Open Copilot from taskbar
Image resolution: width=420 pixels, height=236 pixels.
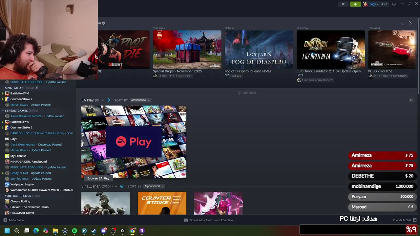pyautogui.click(x=46, y=231)
